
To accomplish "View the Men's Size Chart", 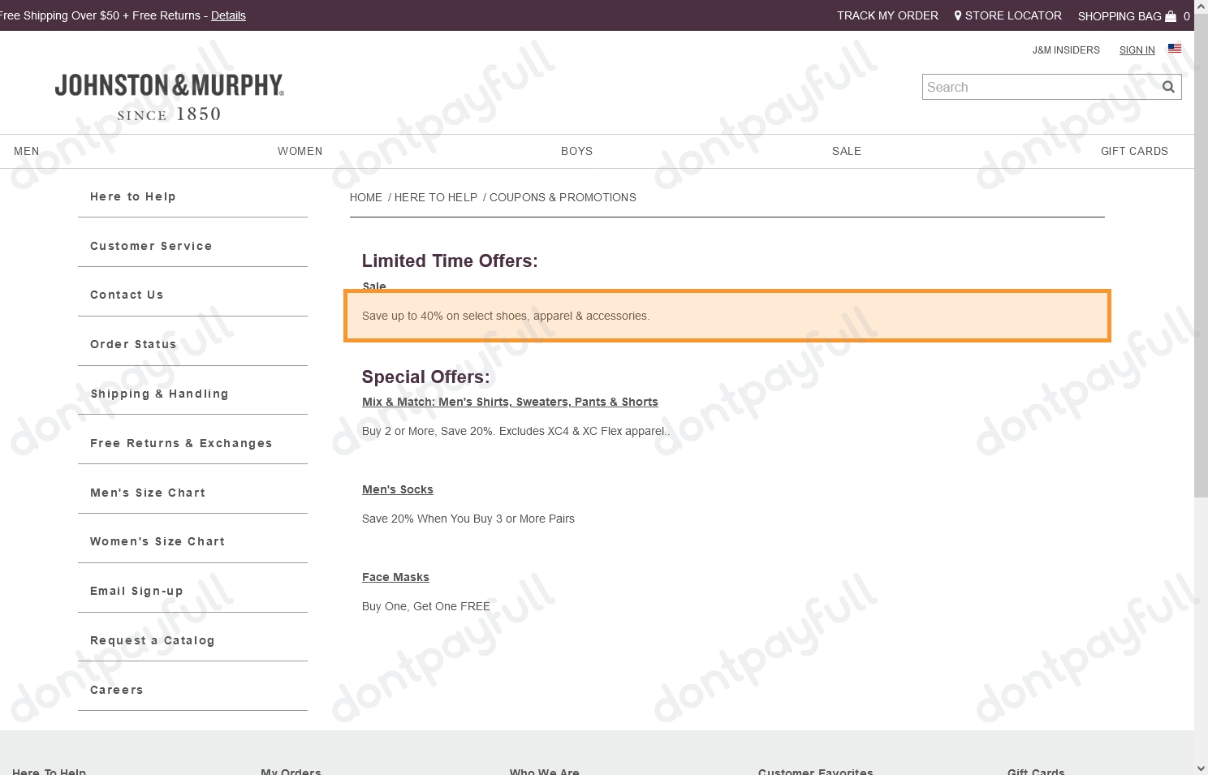I will (x=148, y=493).
